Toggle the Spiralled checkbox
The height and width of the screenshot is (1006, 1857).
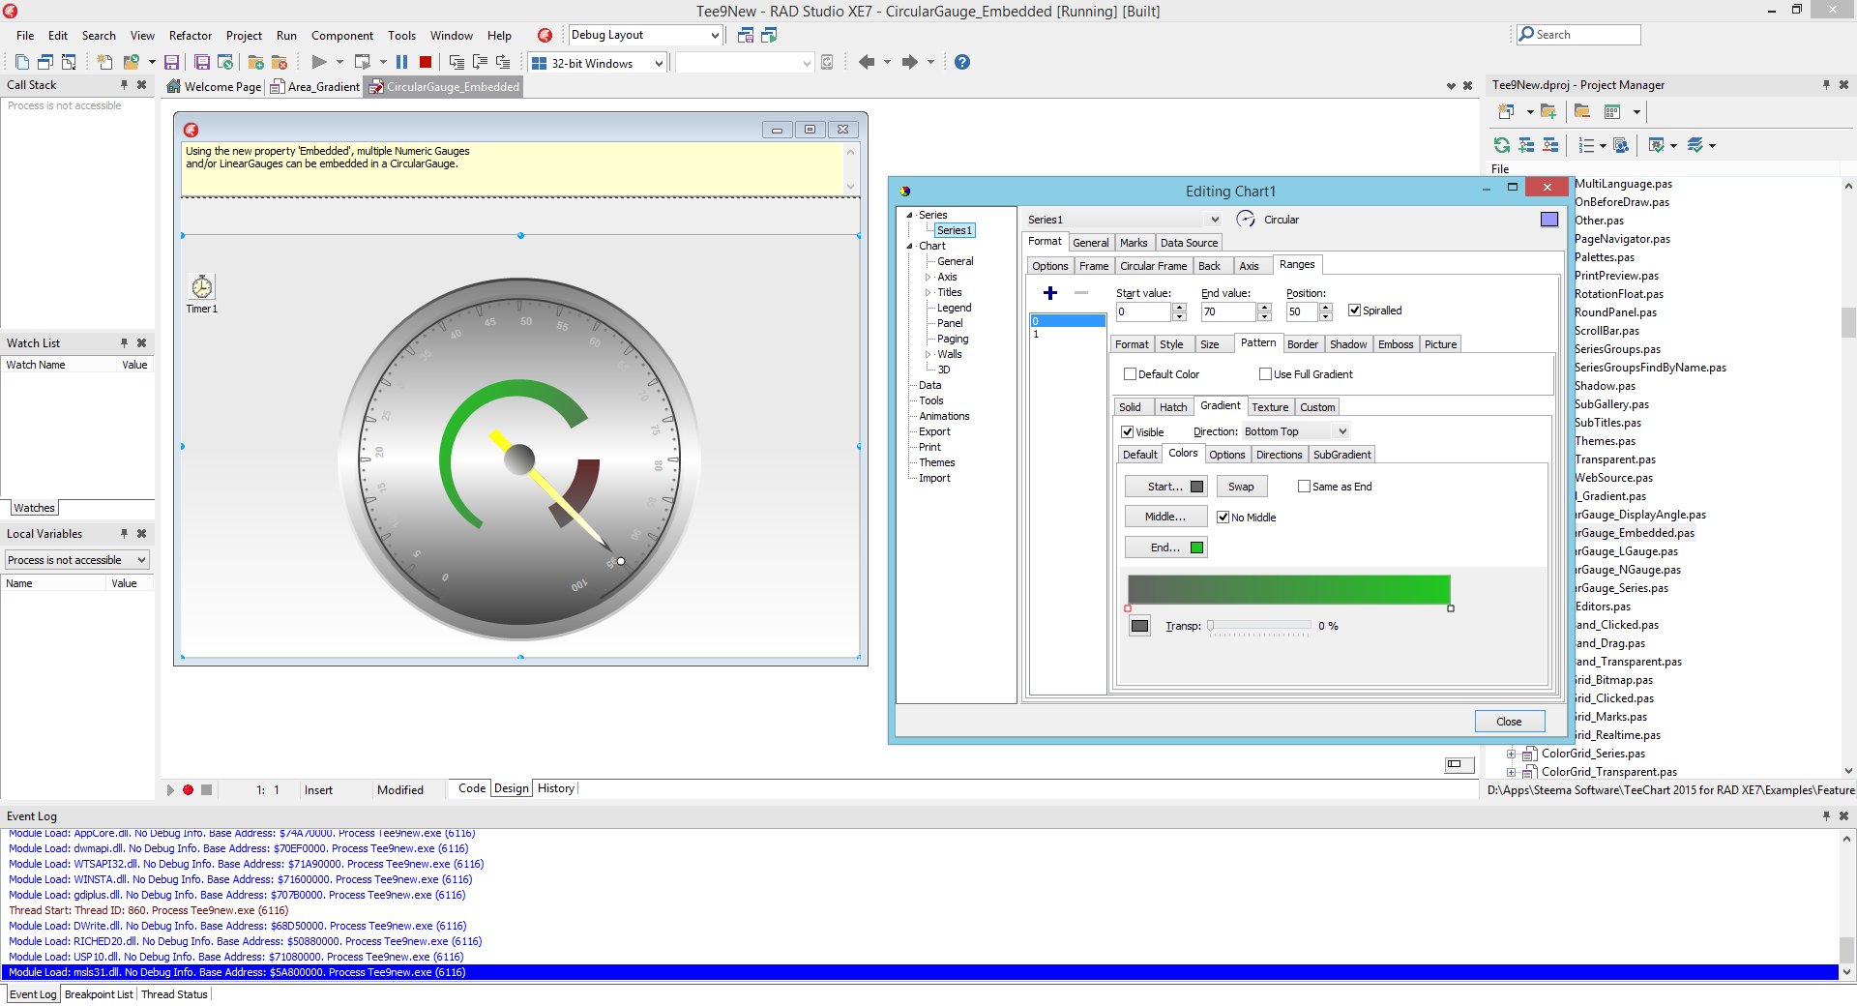pos(1354,311)
